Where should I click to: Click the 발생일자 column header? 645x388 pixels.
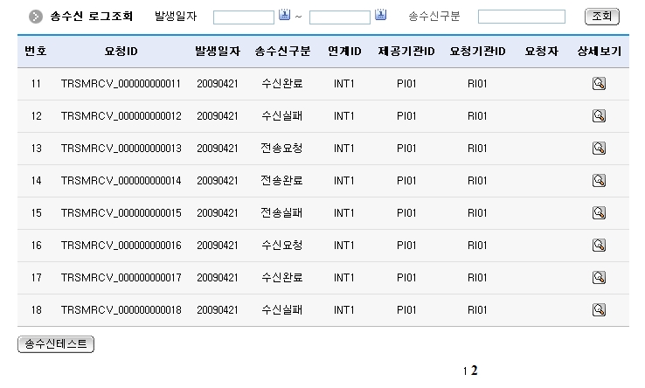click(x=217, y=52)
